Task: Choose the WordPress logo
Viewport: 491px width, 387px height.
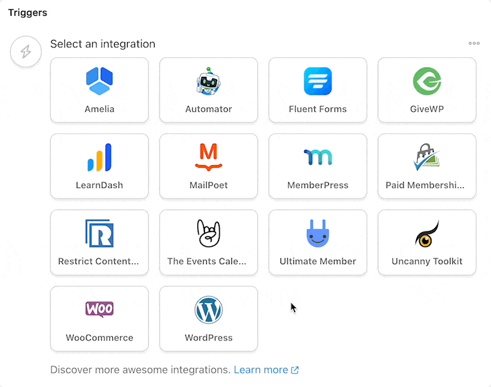Action: click(x=209, y=310)
